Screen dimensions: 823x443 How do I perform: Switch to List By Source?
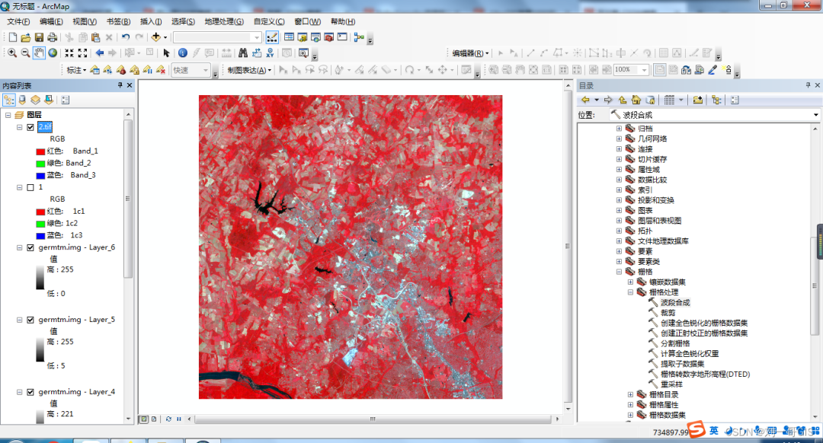click(x=22, y=100)
